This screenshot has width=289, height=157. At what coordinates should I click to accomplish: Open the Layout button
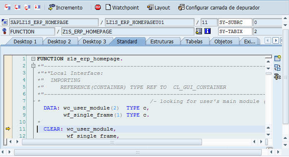pyautogui.click(x=158, y=7)
